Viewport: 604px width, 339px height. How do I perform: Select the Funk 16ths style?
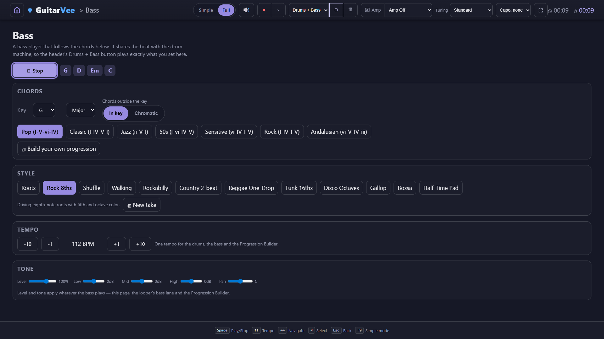pyautogui.click(x=299, y=188)
